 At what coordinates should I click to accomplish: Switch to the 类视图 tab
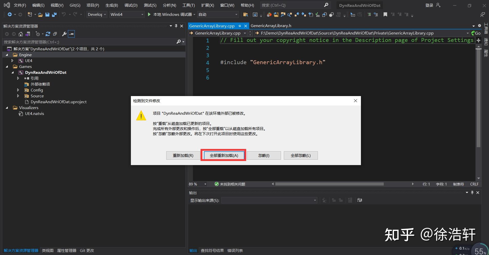coord(48,250)
